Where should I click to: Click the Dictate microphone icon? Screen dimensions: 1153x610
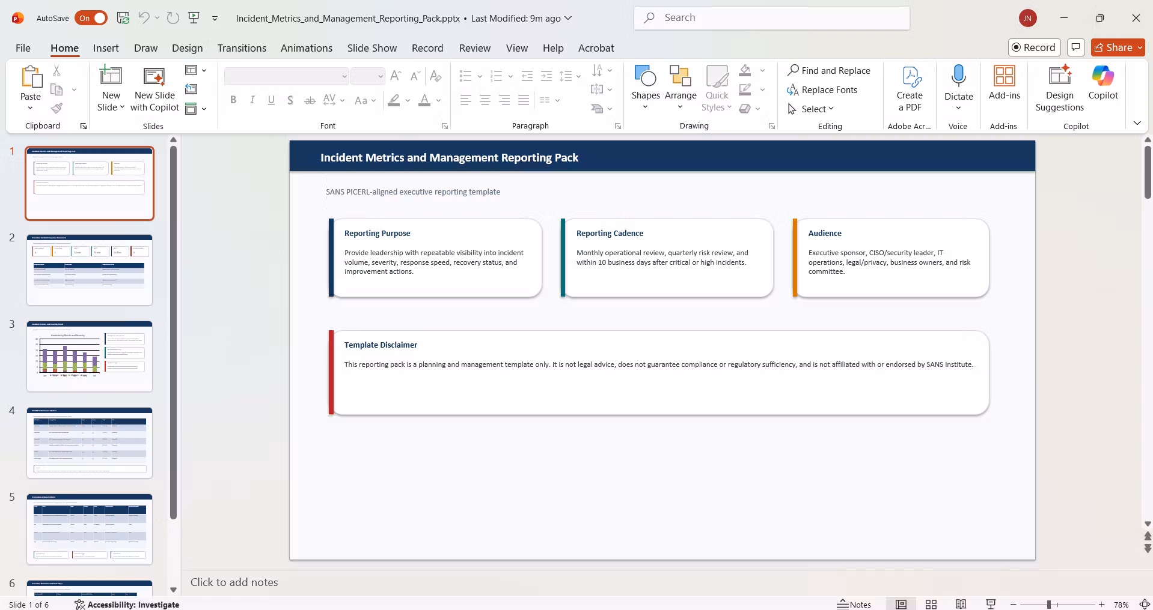click(x=958, y=76)
